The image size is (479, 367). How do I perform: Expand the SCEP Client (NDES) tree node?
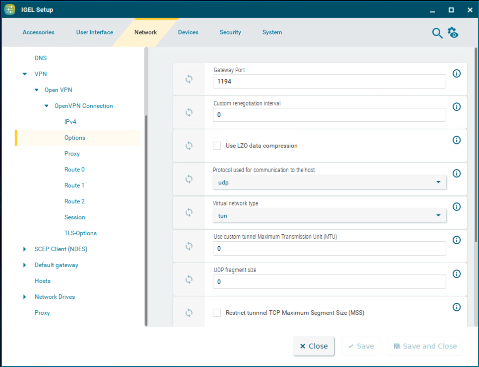click(x=24, y=249)
